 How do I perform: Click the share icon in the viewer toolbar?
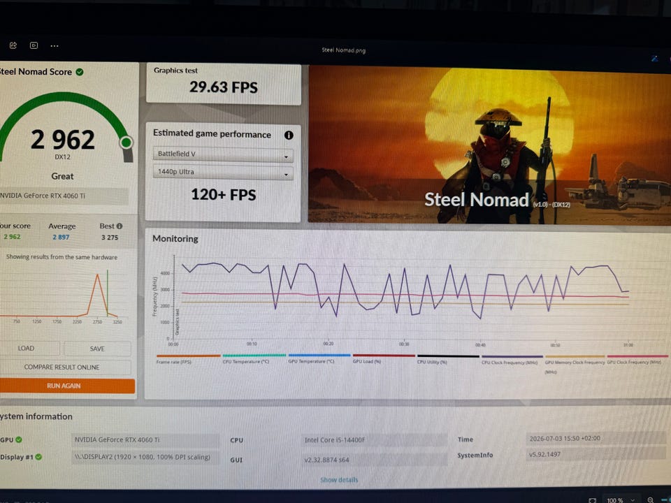click(13, 45)
